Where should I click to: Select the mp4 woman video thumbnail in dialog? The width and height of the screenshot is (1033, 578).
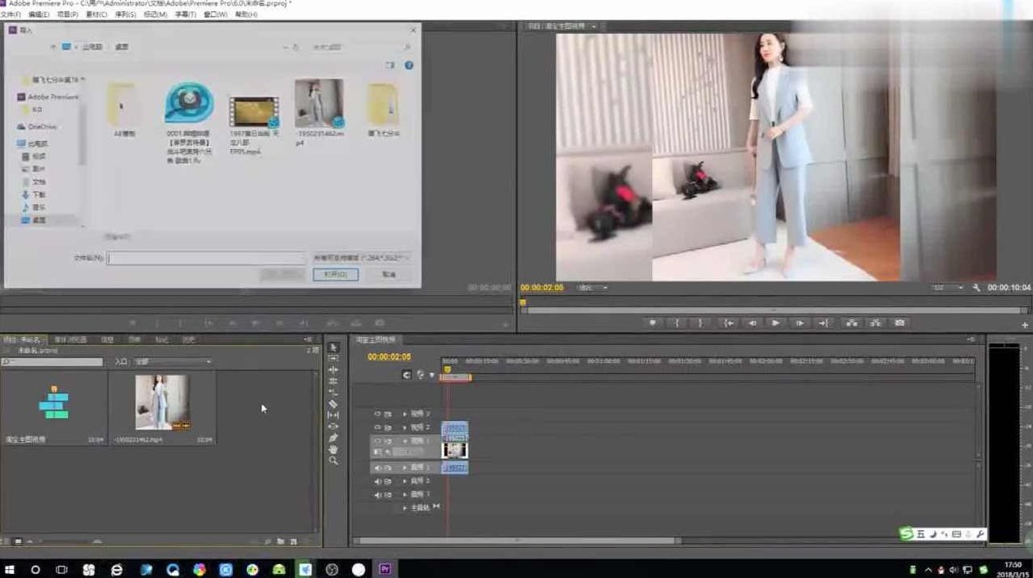point(319,104)
